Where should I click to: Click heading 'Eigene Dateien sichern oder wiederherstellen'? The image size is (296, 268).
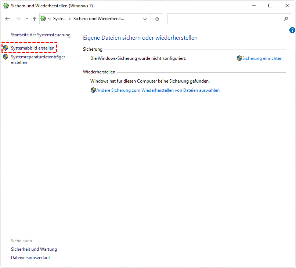[x=140, y=38]
